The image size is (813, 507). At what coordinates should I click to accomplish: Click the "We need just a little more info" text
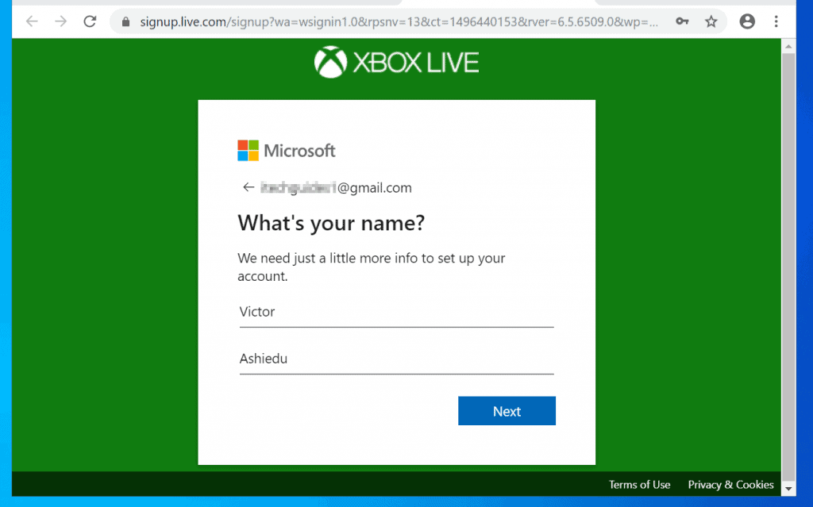pyautogui.click(x=372, y=267)
